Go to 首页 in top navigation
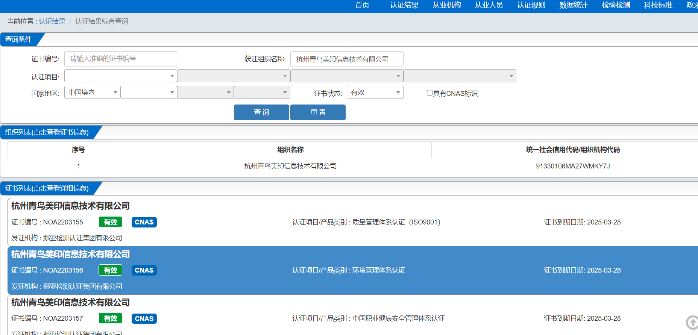The width and height of the screenshot is (698, 335). click(362, 5)
